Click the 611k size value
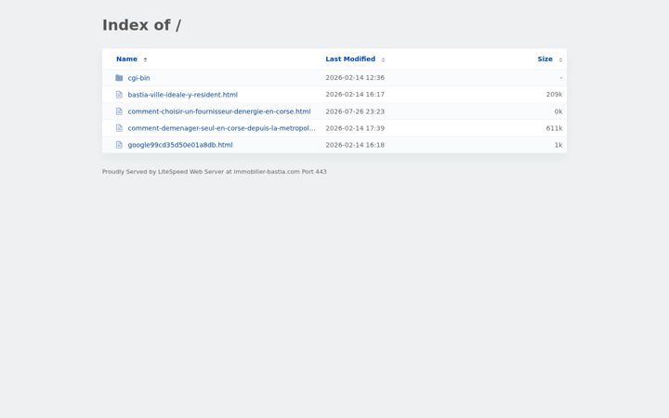 point(554,128)
